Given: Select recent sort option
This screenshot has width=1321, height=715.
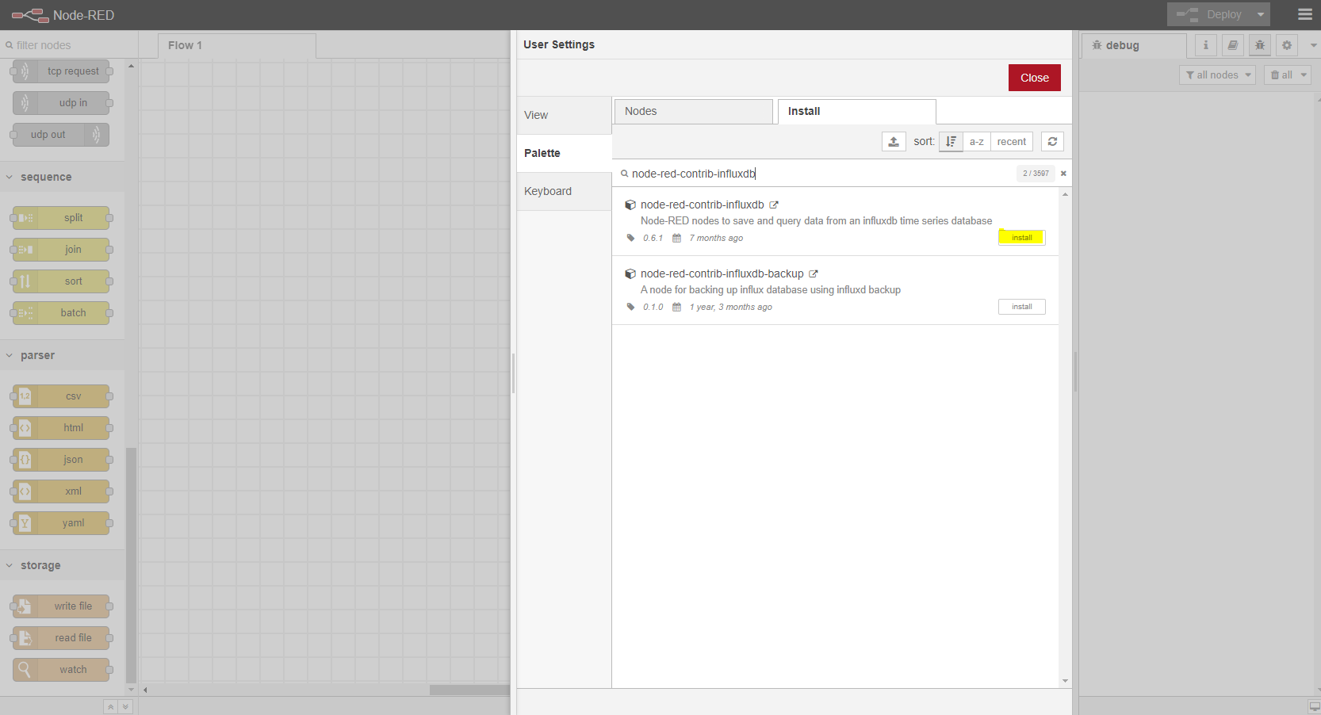Looking at the screenshot, I should [1011, 142].
